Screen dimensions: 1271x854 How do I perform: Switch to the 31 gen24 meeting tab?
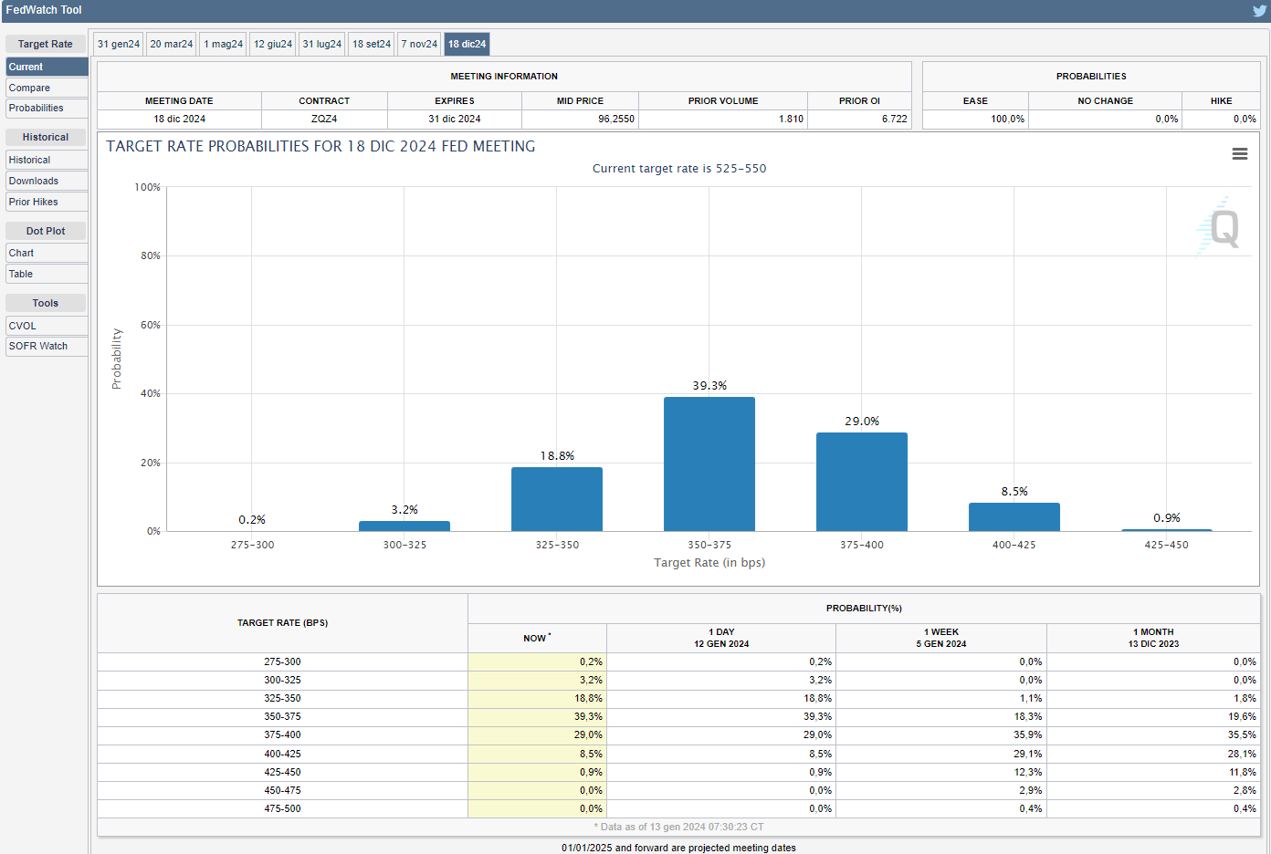[119, 44]
